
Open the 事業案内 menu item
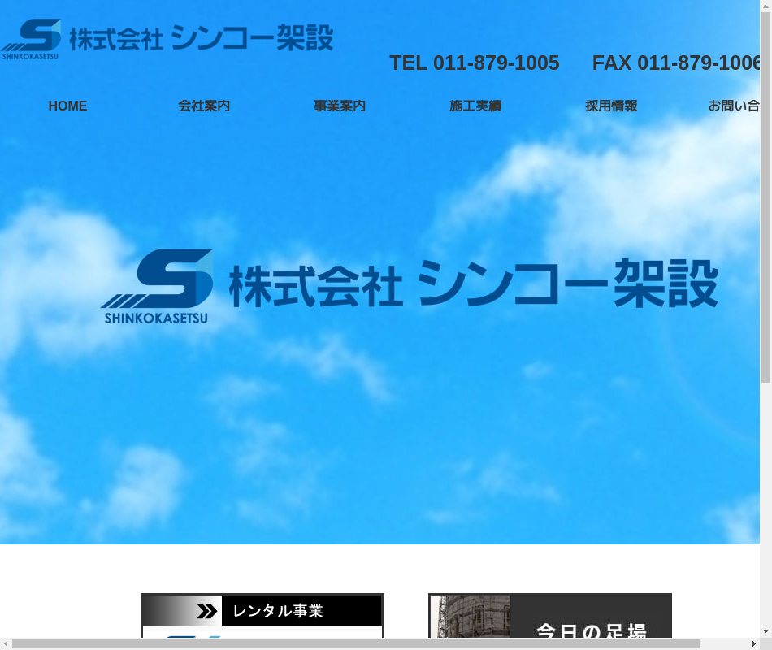pos(340,106)
